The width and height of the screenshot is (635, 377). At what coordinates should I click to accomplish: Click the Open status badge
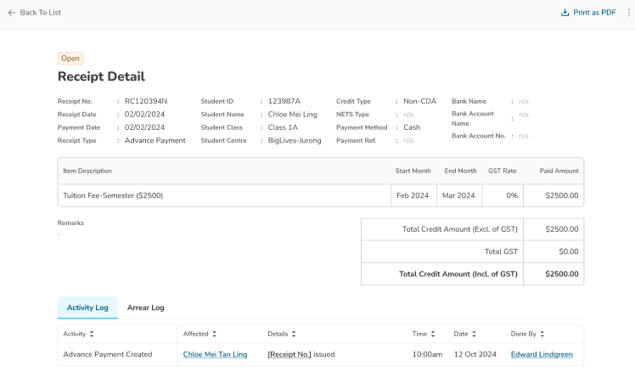click(70, 59)
